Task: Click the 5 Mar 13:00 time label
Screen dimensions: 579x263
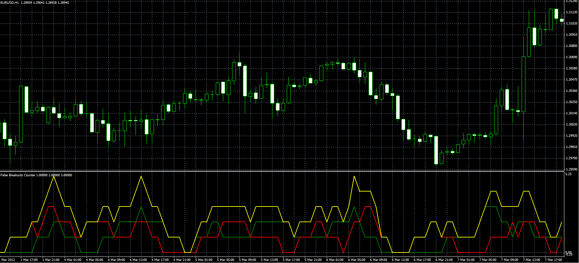Action: point(269,260)
